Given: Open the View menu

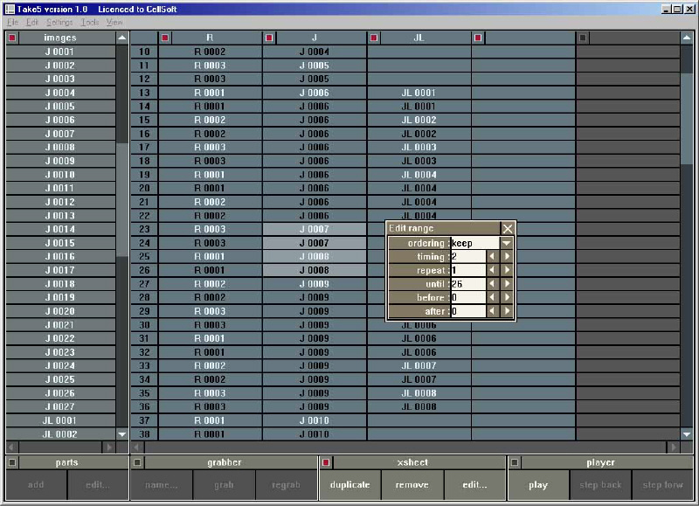Looking at the screenshot, I should tap(114, 22).
